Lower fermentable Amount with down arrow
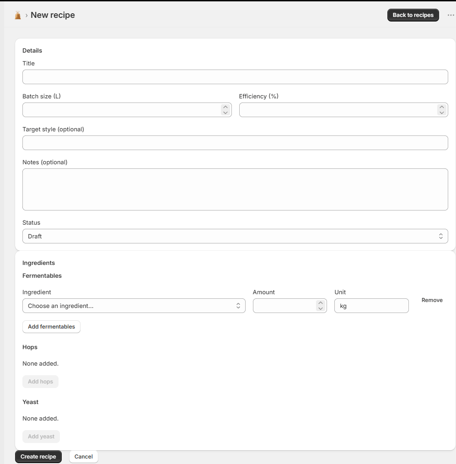Image resolution: width=456 pixels, height=464 pixels. 320,308
